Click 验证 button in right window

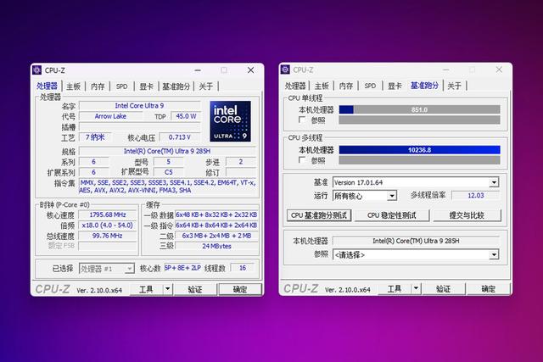click(x=443, y=288)
